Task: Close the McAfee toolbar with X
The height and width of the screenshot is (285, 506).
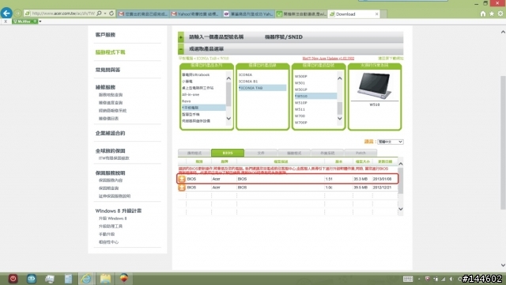Action: tap(6, 21)
